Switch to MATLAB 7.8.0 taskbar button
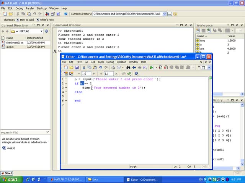245x183 pixels. (66, 180)
